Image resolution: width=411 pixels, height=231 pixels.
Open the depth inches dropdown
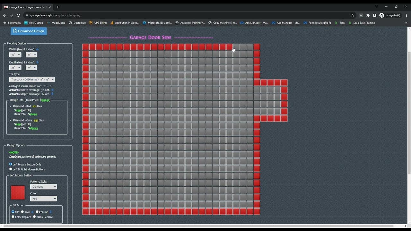pos(31,67)
